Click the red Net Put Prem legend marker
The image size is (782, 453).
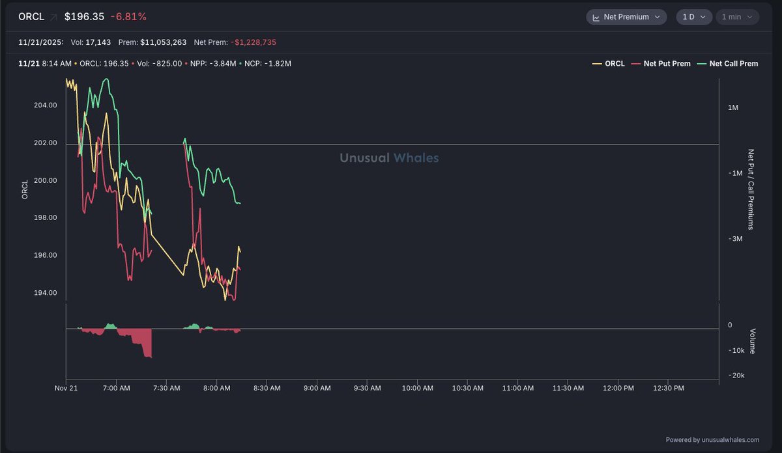(x=635, y=64)
